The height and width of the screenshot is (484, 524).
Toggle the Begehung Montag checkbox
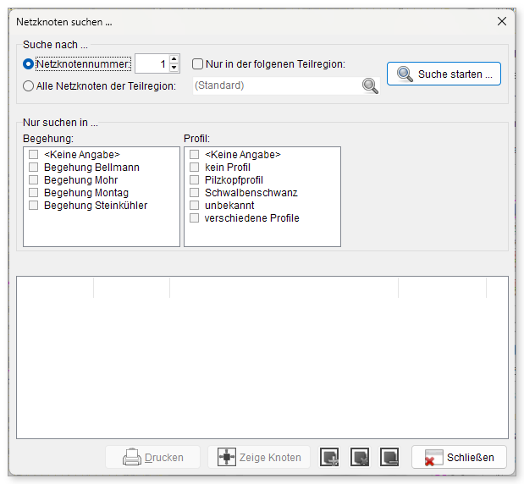pyautogui.click(x=33, y=192)
